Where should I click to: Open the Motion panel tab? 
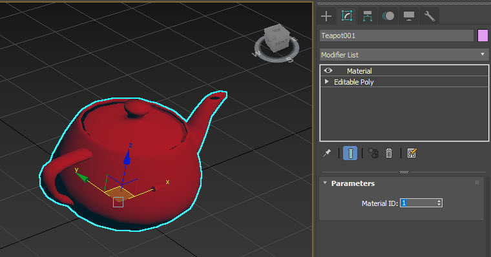point(388,16)
